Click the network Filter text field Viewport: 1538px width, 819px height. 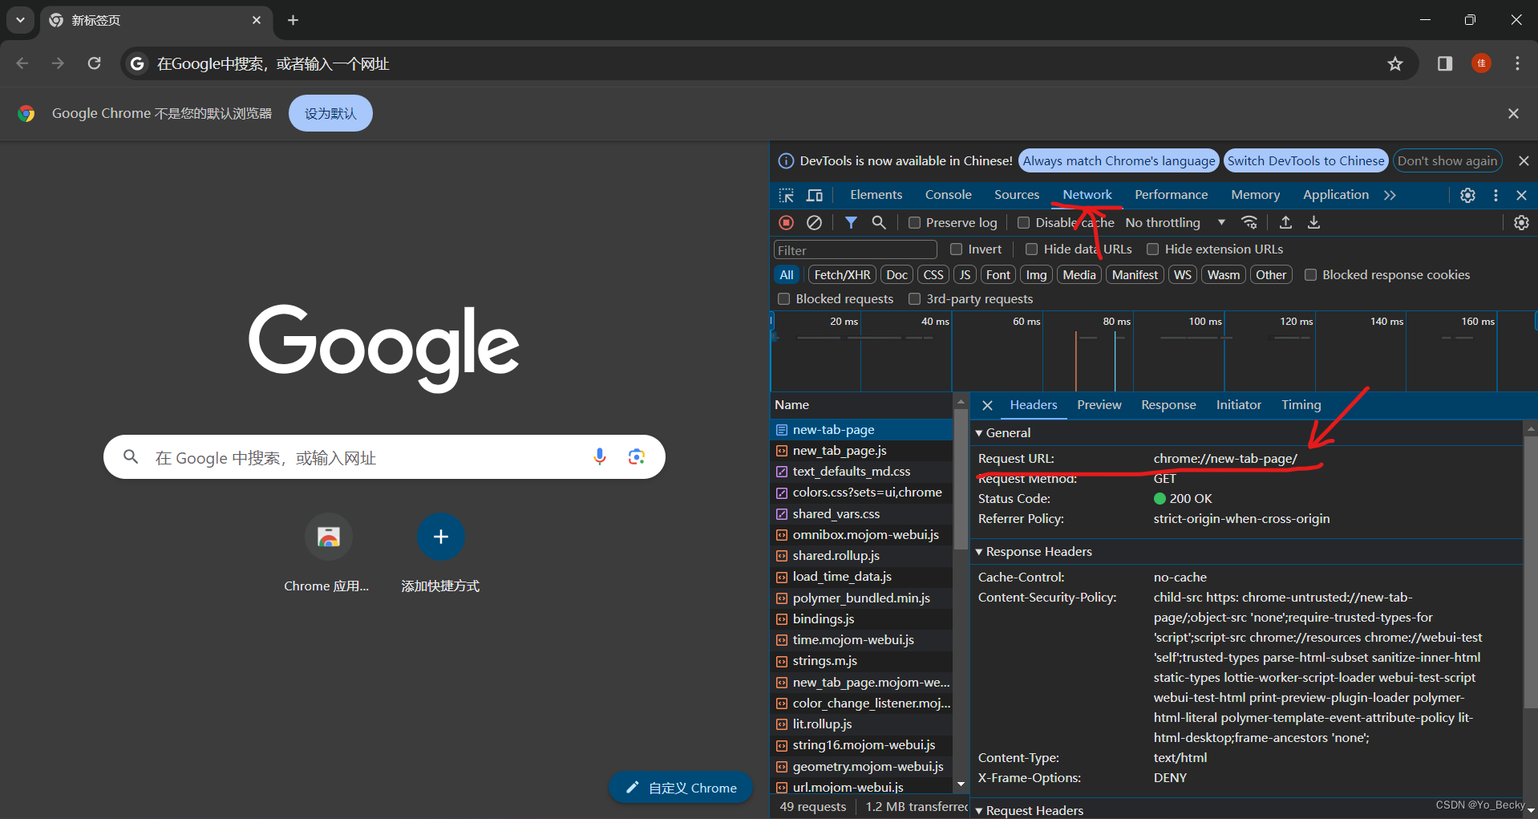click(x=855, y=249)
